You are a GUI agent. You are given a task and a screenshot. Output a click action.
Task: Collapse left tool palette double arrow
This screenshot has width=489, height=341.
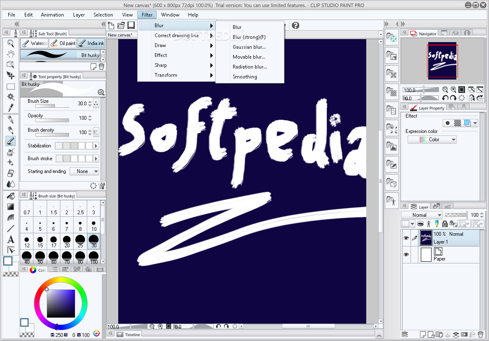tap(17, 24)
